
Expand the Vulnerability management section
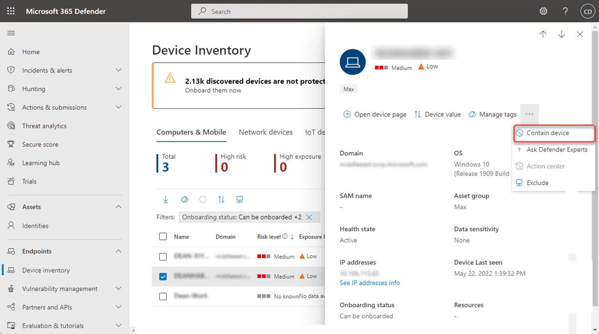tap(59, 288)
